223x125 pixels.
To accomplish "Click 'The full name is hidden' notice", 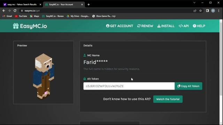I will 111,69.
